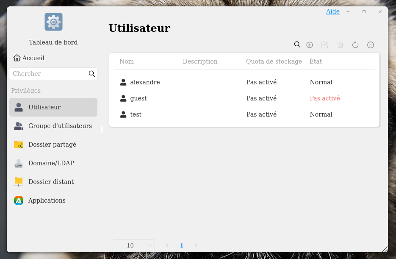Go to the next page arrow
396x259 pixels.
(196, 245)
